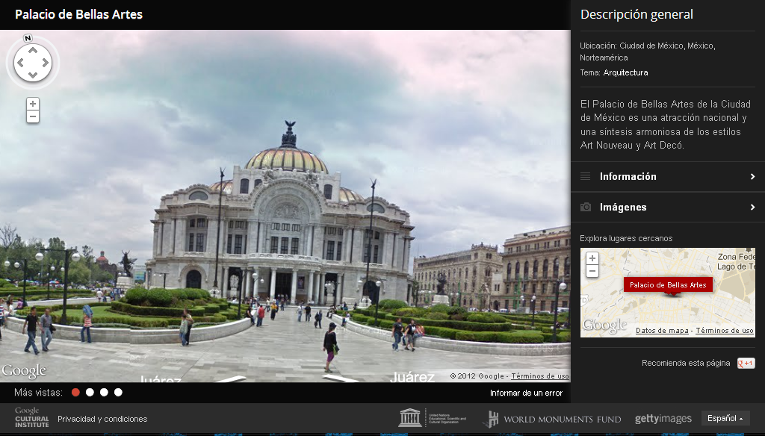Click zoom out on the Street View panorama

[31, 117]
